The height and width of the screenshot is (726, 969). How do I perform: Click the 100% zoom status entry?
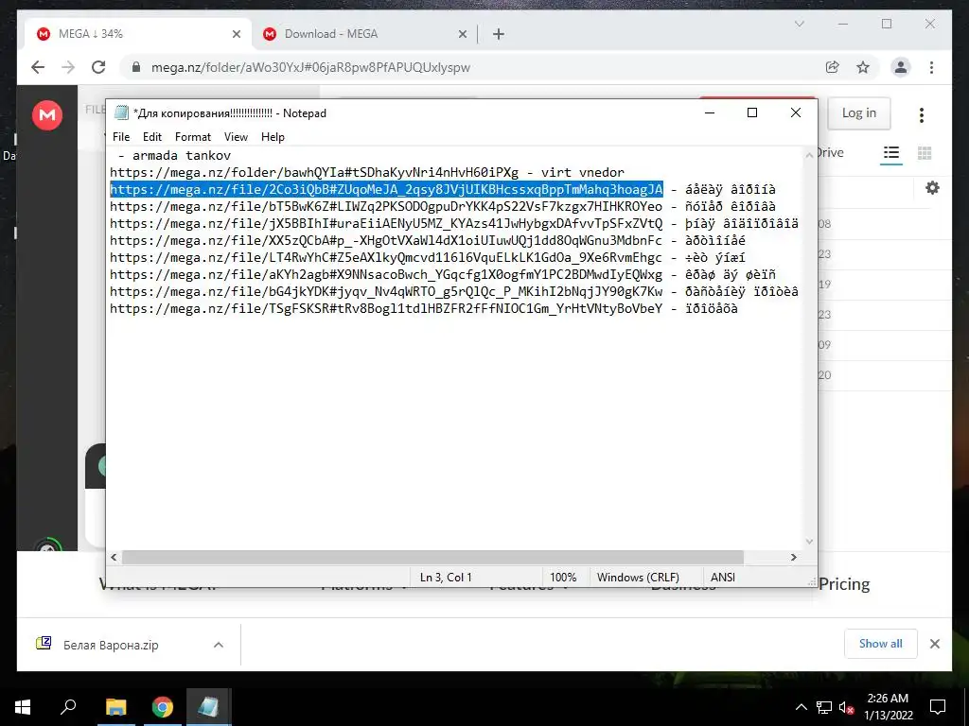pos(563,578)
